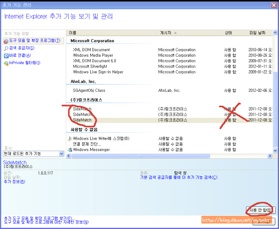The width and height of the screenshot is (279, 229).
Task: Open the 현재 로드된 추가 기능 display dropdown
Action: pos(34,154)
